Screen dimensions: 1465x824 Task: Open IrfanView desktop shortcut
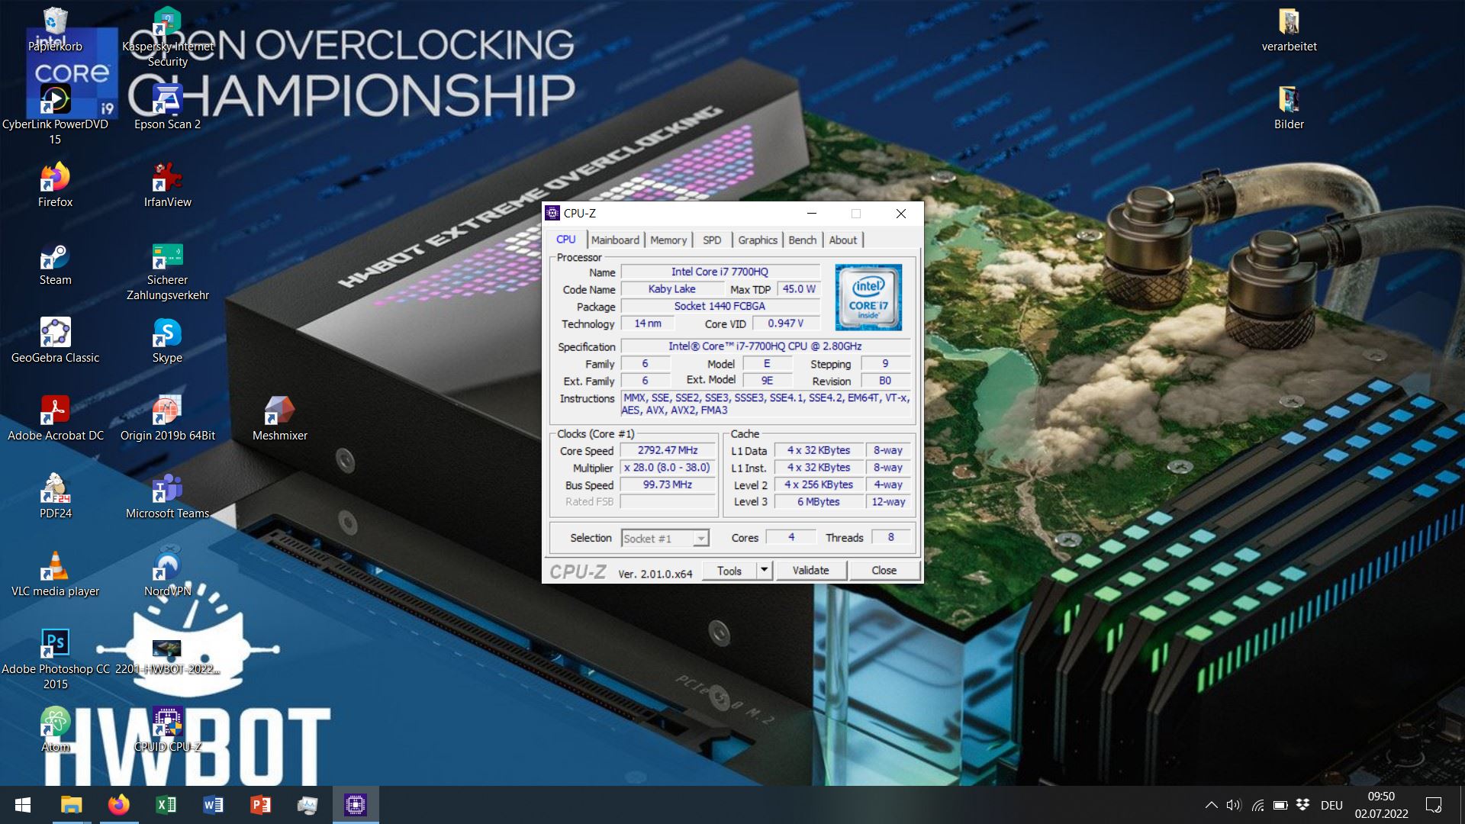click(x=167, y=185)
